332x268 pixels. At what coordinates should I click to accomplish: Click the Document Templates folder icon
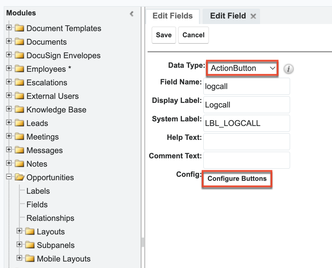[x=20, y=28]
